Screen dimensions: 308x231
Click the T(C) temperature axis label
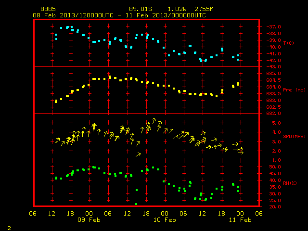tap(289, 43)
